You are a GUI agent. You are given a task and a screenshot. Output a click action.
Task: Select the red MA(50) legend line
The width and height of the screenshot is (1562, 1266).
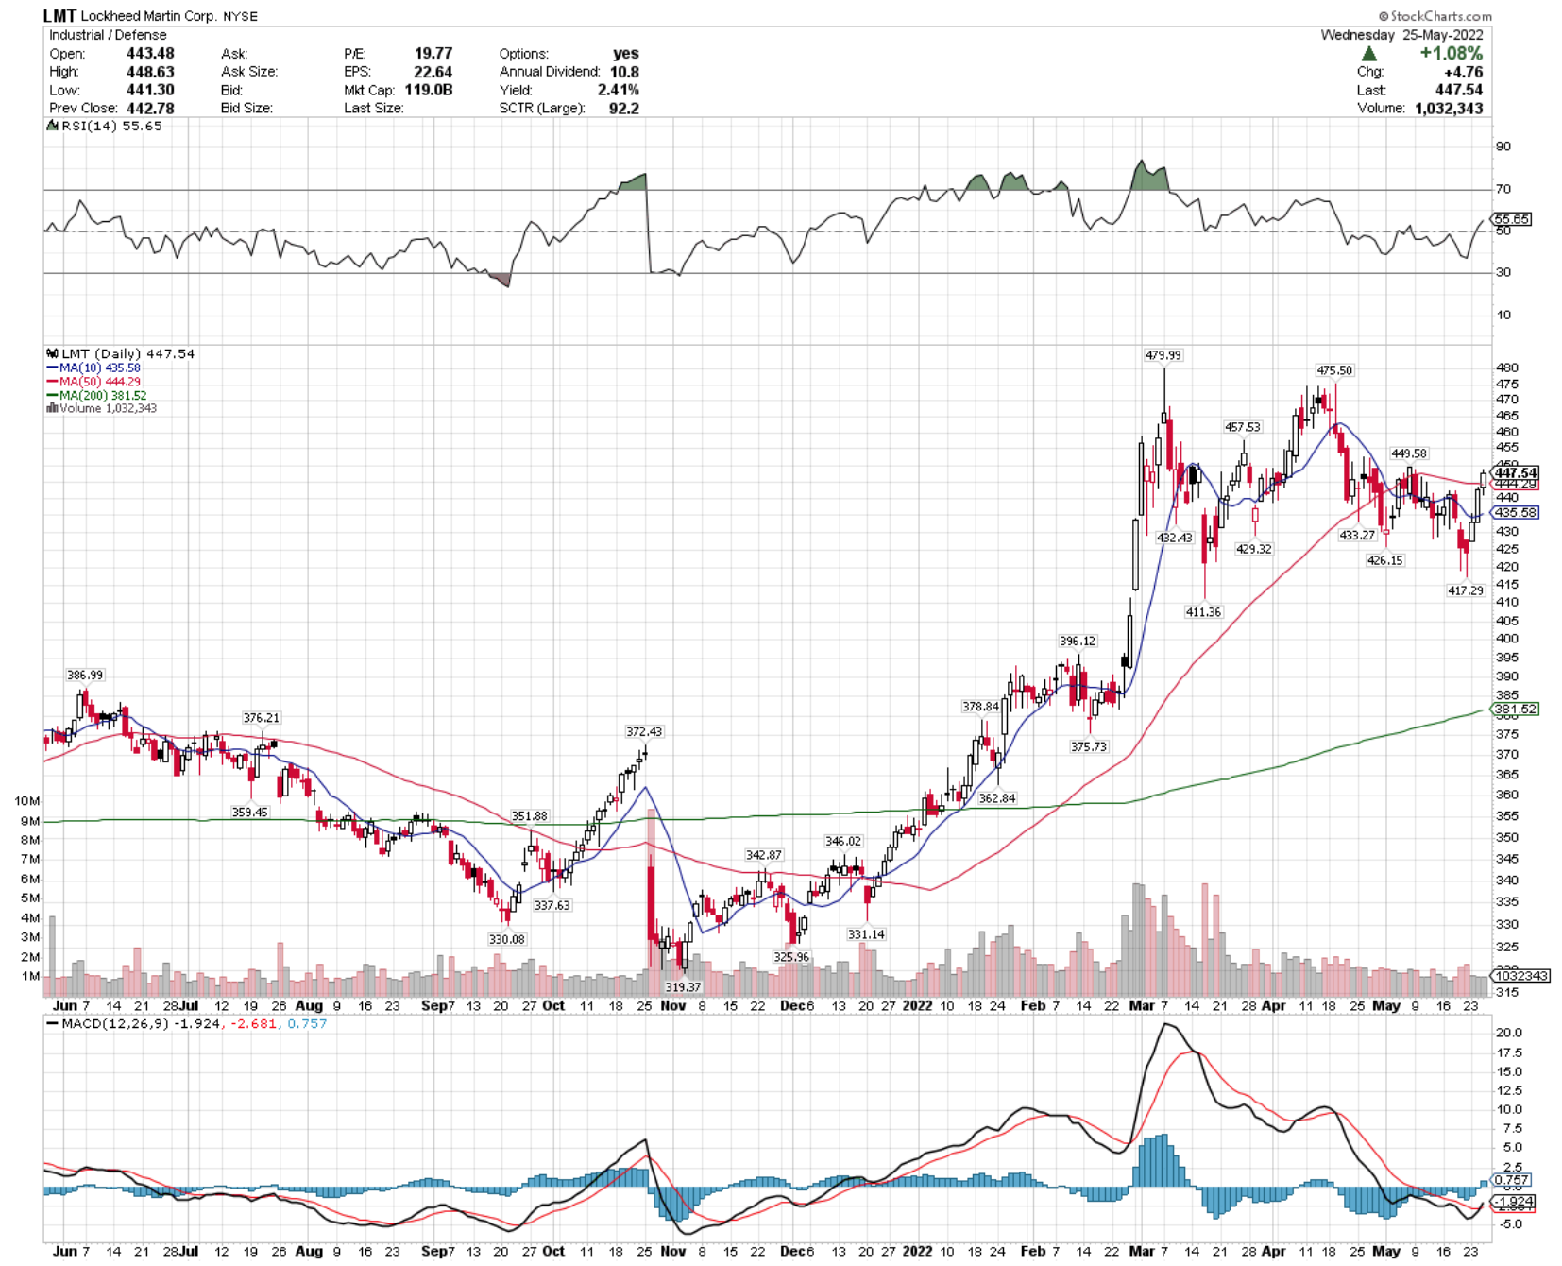52,382
